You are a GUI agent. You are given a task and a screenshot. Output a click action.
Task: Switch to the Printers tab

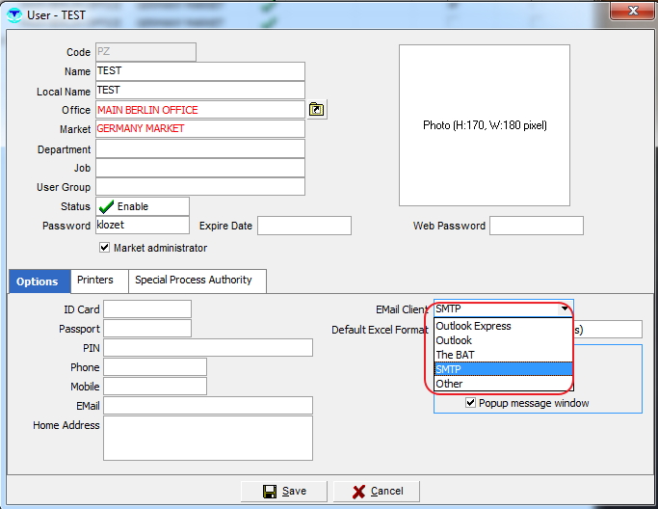click(x=95, y=281)
